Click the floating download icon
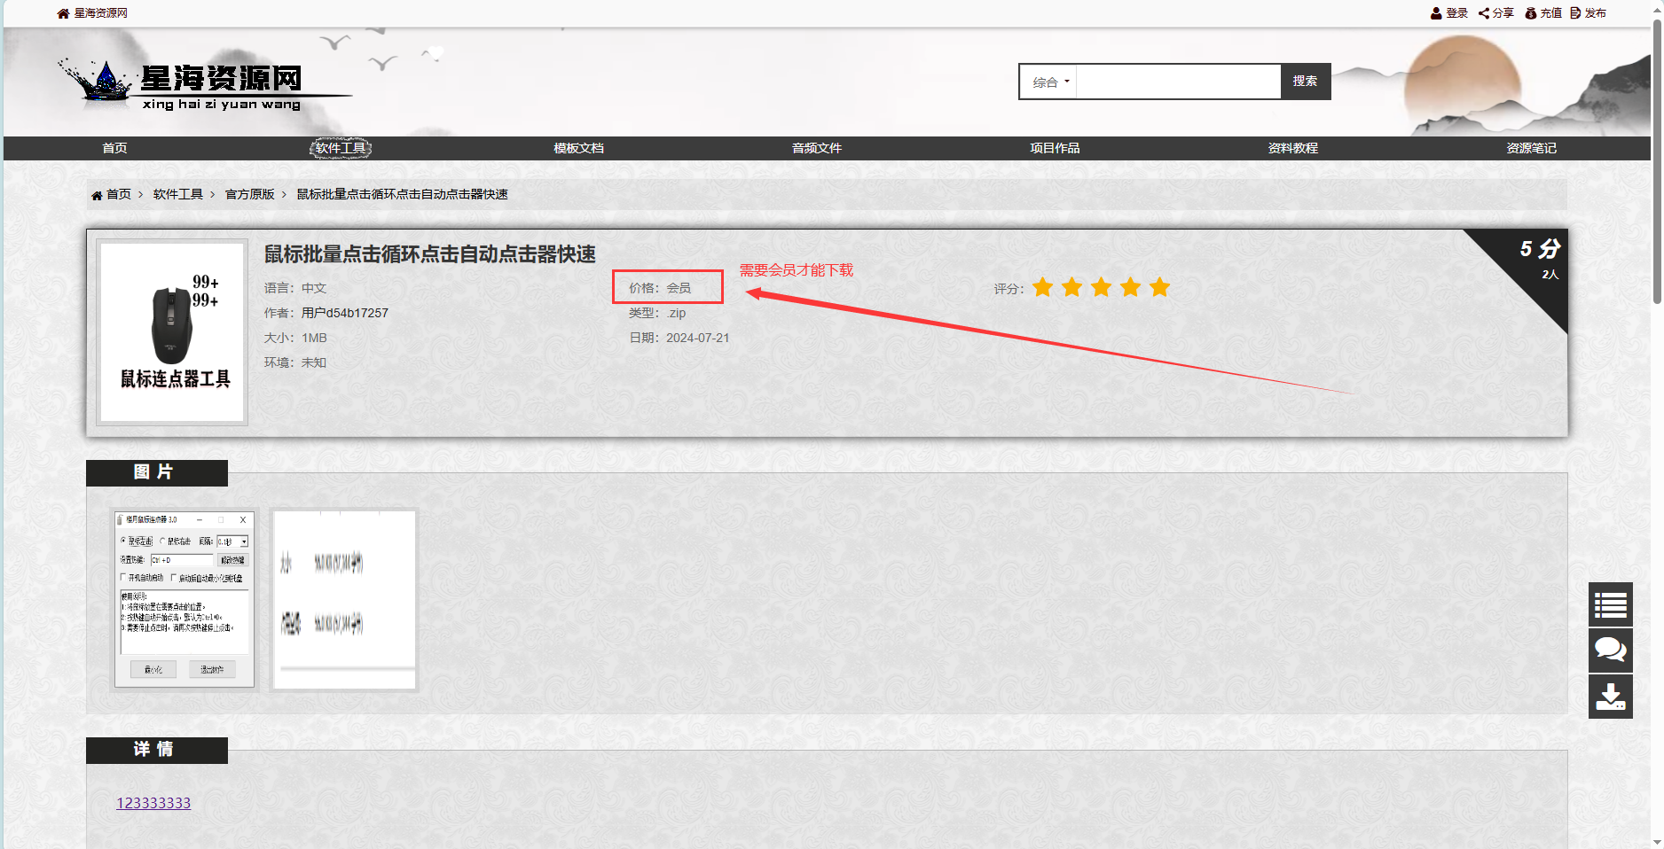This screenshot has height=849, width=1664. coord(1610,697)
